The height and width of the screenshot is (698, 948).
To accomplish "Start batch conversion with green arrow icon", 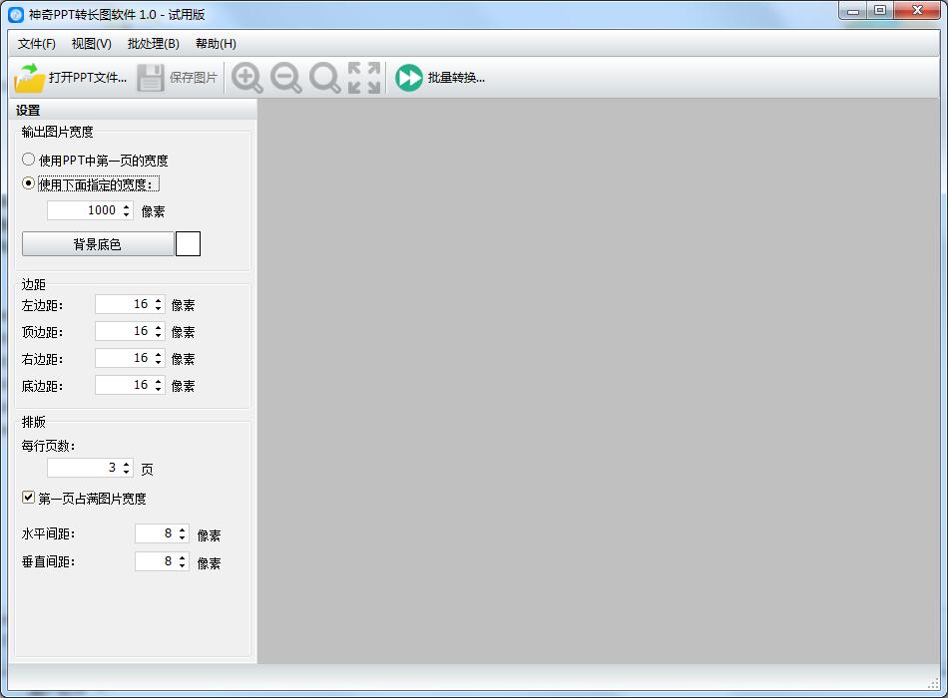I will [x=409, y=78].
